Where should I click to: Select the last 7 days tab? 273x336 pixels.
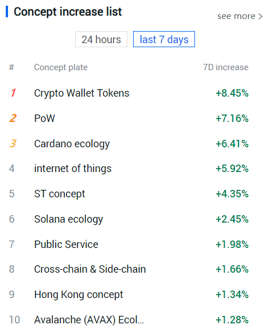click(x=164, y=39)
